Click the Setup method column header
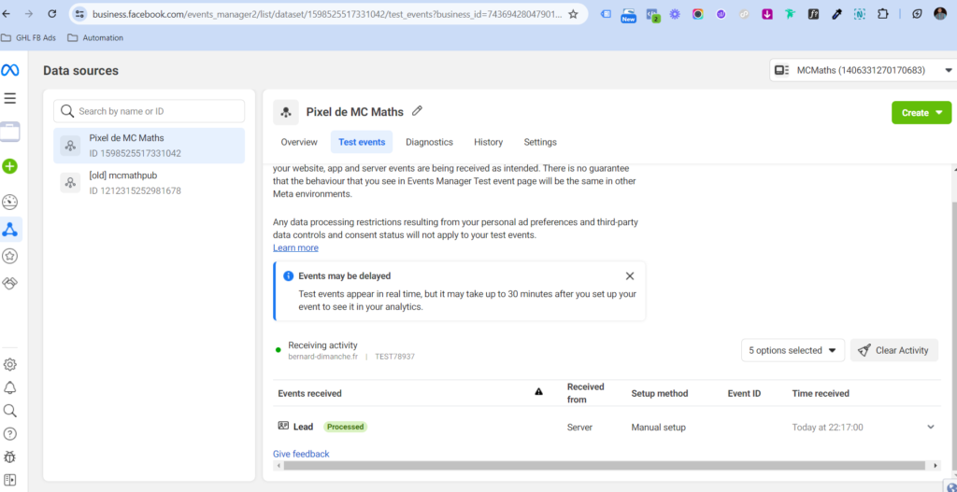 coord(659,393)
